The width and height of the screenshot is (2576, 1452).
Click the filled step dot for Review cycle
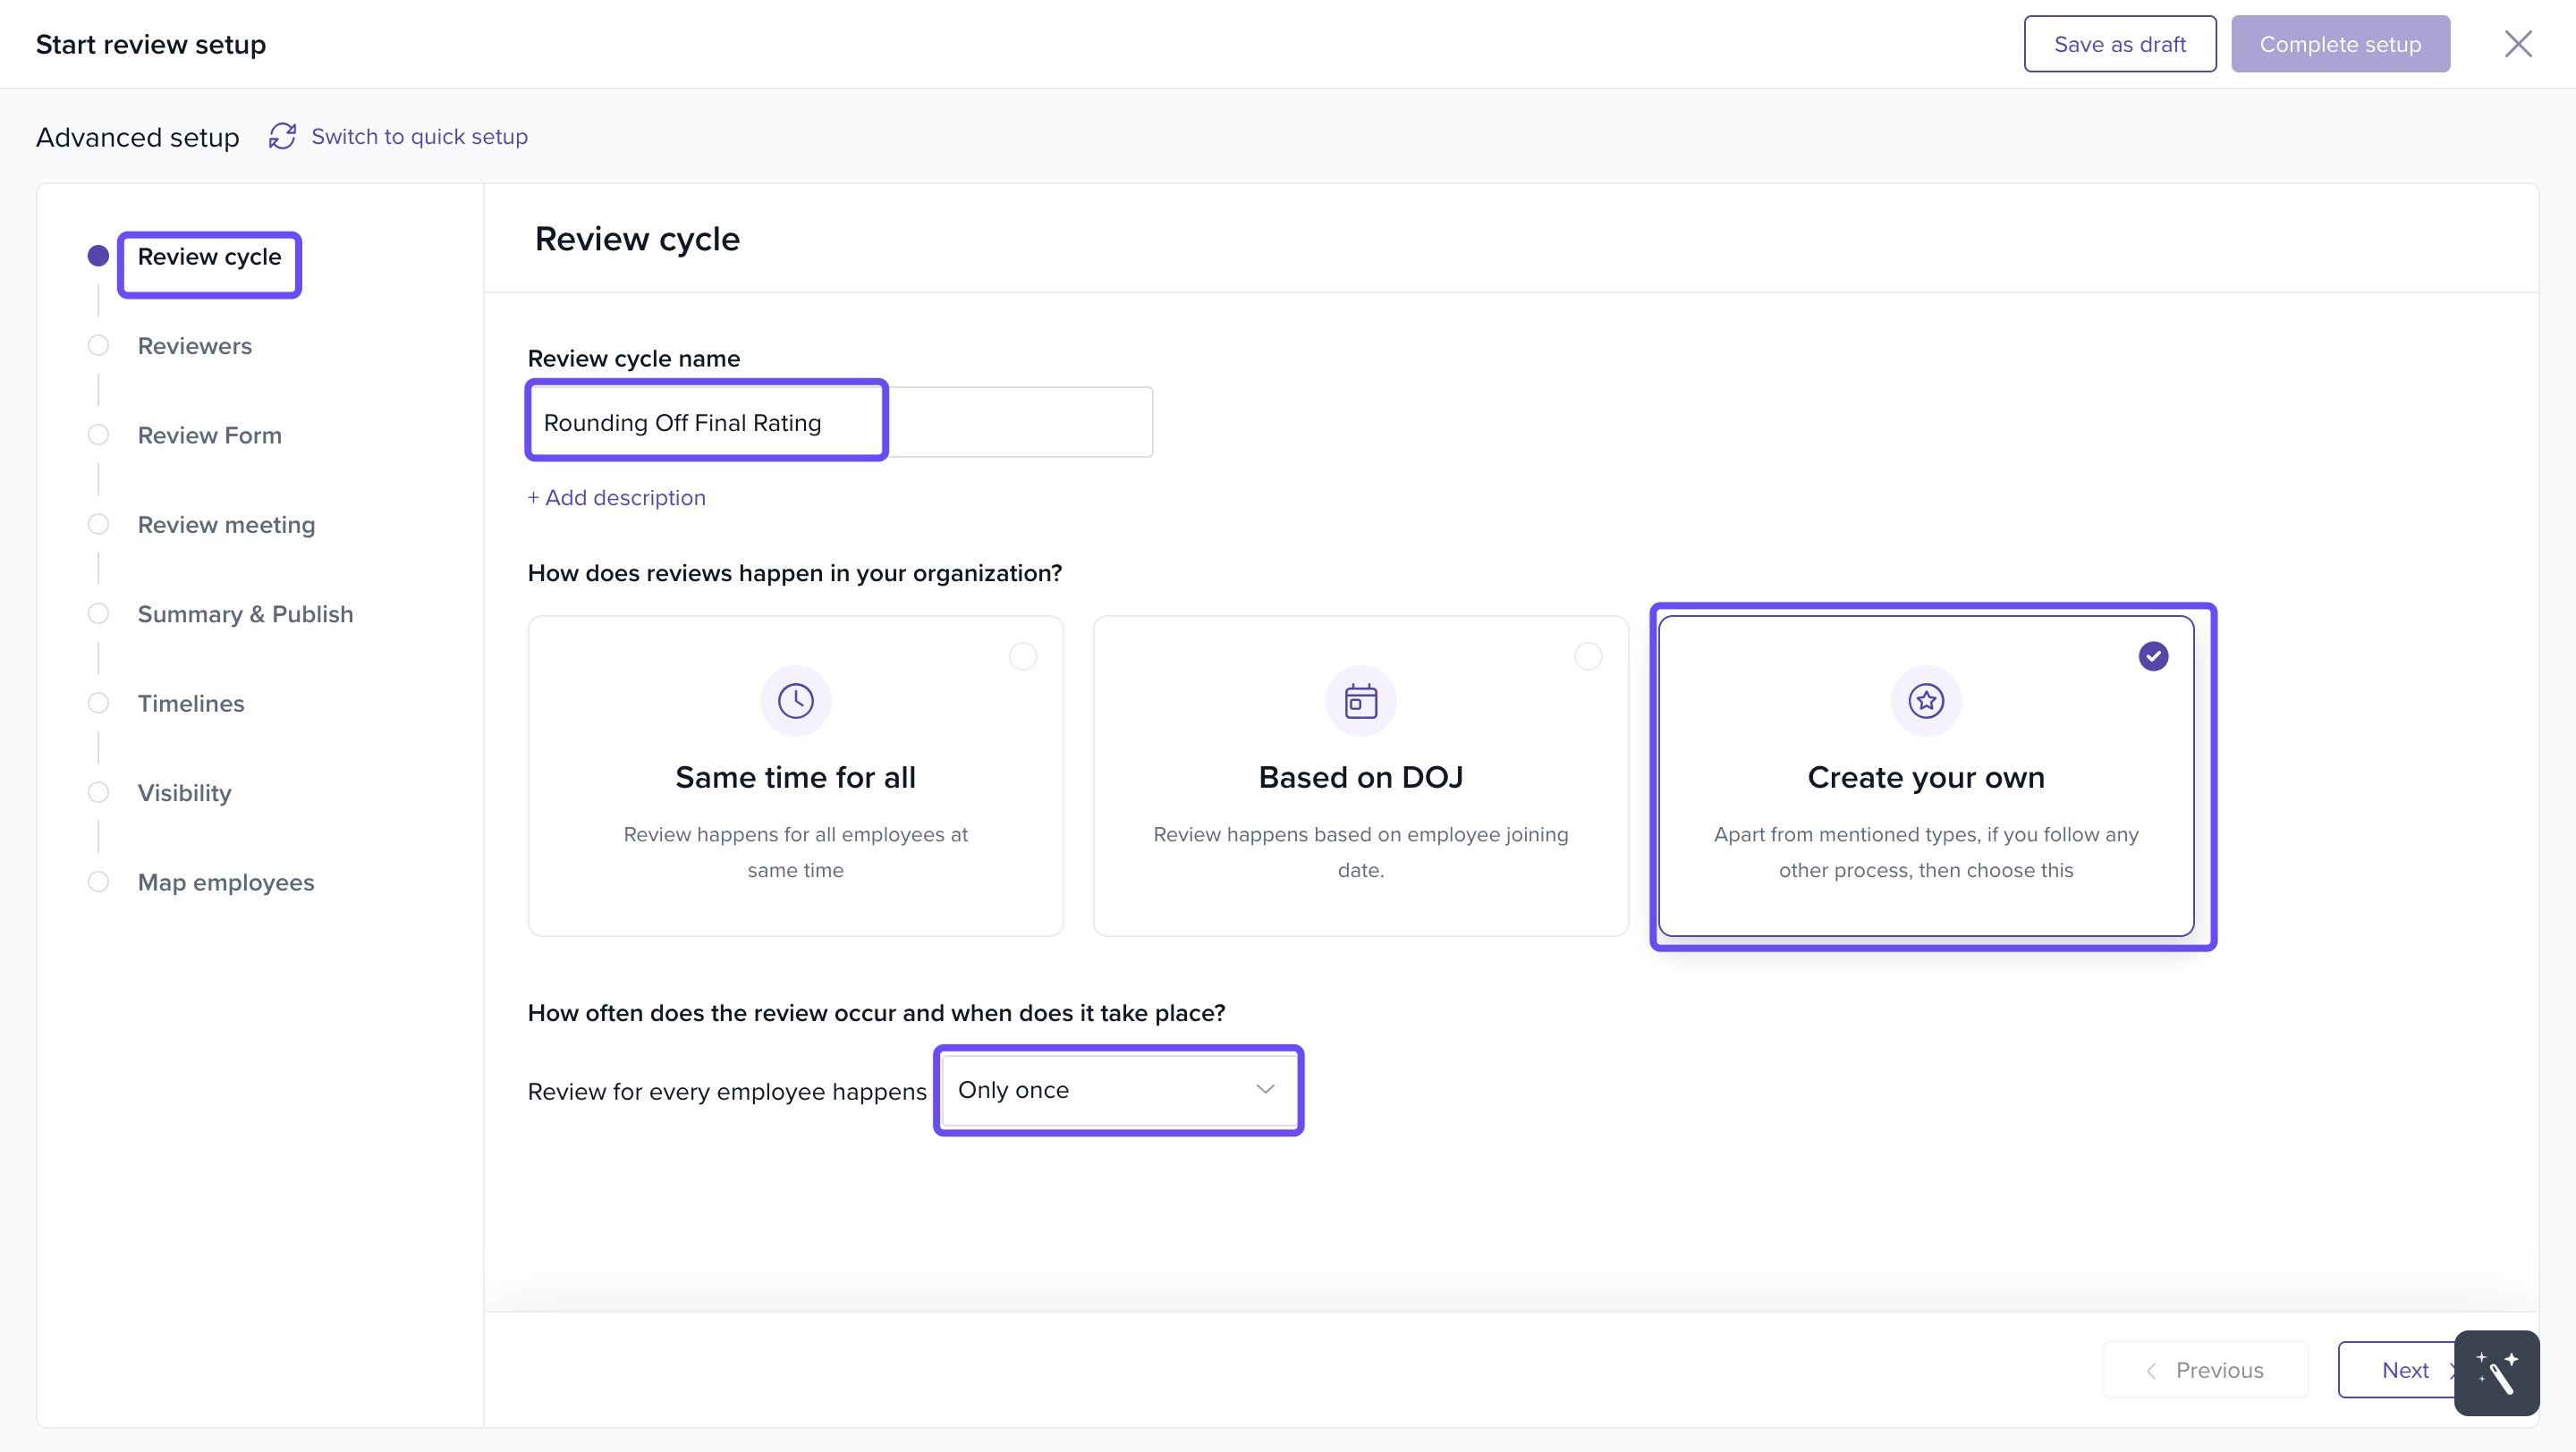click(x=98, y=256)
